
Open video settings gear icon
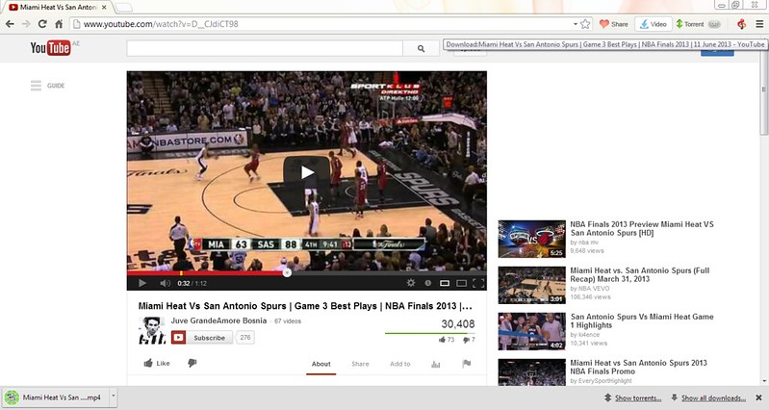pos(411,283)
